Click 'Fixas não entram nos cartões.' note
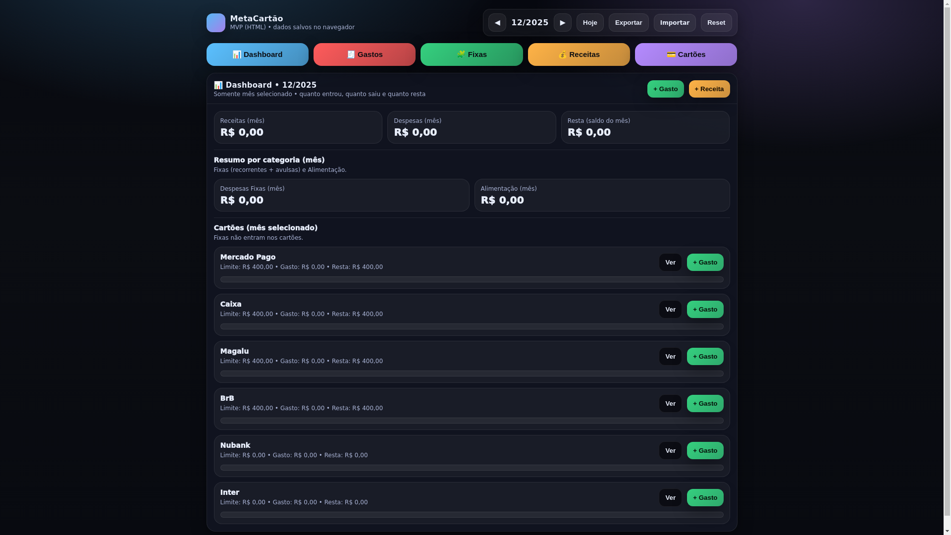 [259, 238]
